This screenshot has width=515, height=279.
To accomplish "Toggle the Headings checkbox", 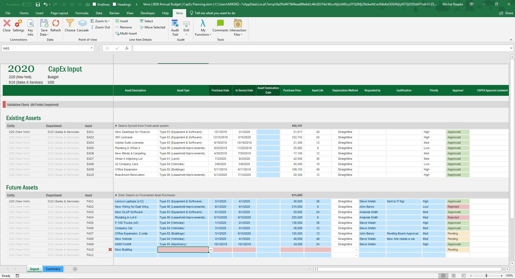I will tap(115, 4).
